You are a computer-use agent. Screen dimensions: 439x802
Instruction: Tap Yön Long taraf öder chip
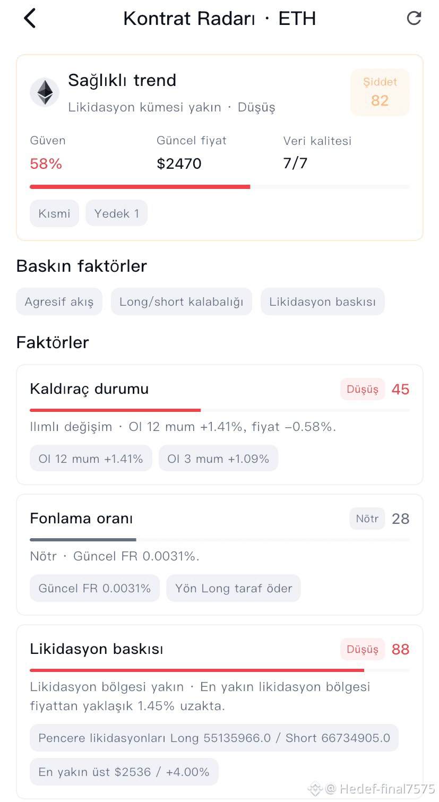[x=234, y=588]
